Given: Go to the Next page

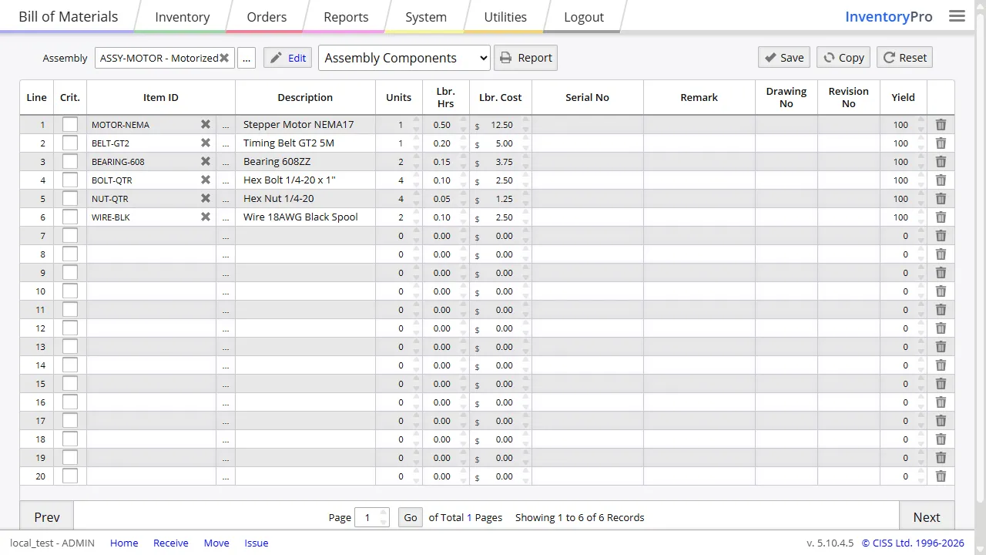Looking at the screenshot, I should click(x=927, y=517).
